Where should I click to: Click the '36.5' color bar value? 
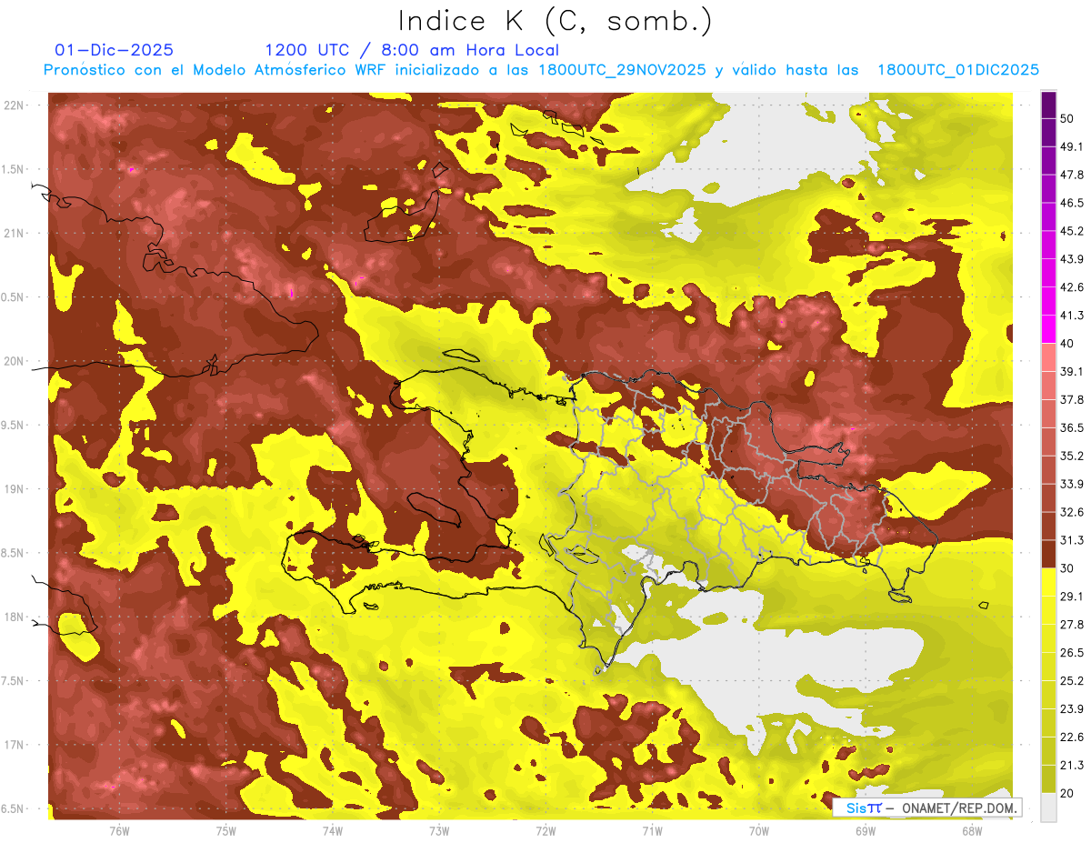(x=1072, y=427)
